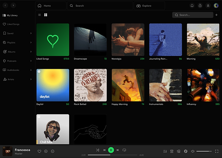The image size is (222, 158).
Task: Open the notifications bell
Action: [x=192, y=6]
